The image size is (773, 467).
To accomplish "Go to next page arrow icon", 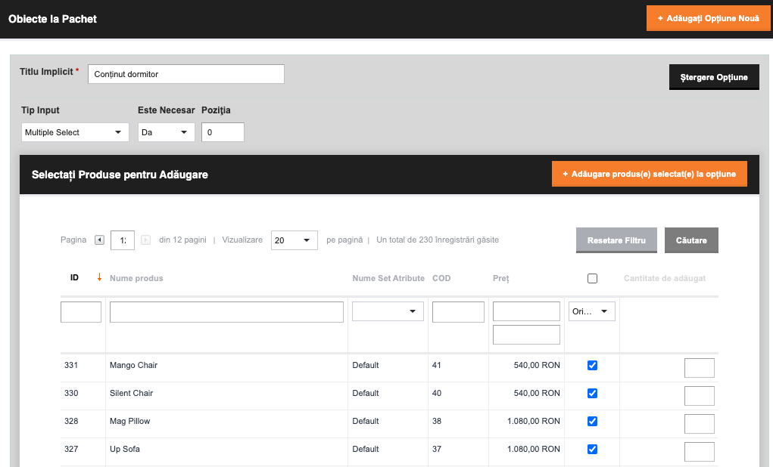I will (x=145, y=240).
